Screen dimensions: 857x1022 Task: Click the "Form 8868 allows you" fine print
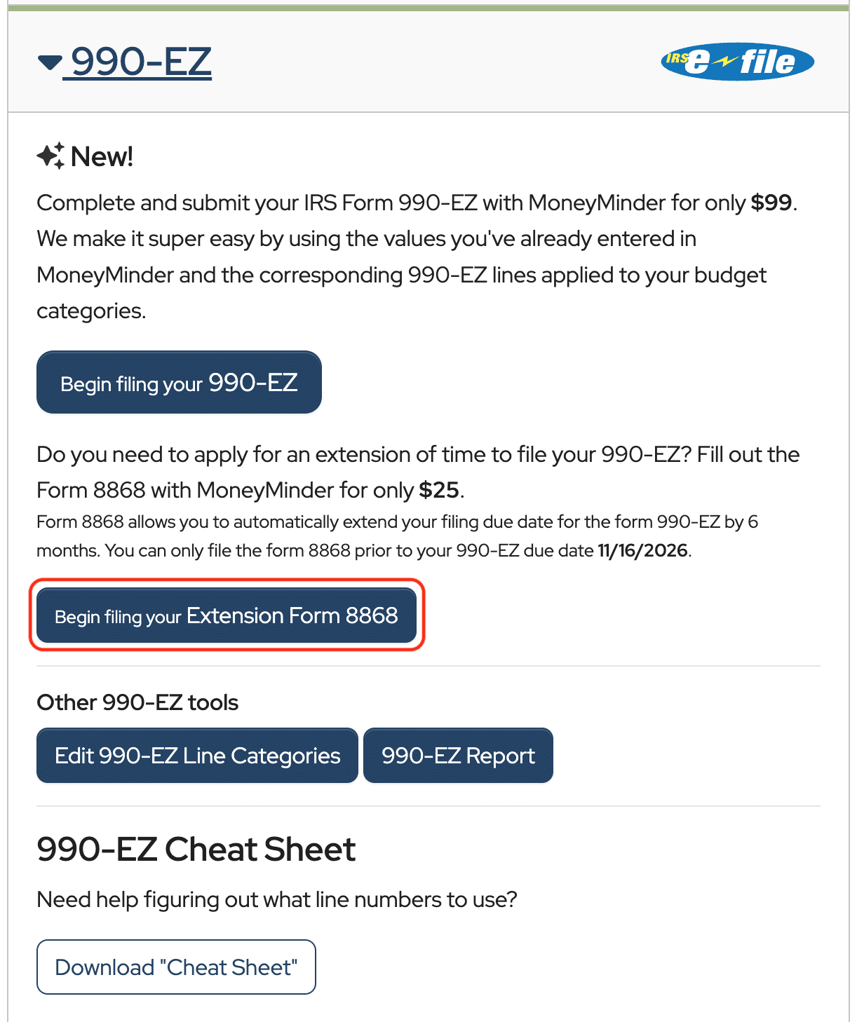(x=398, y=536)
